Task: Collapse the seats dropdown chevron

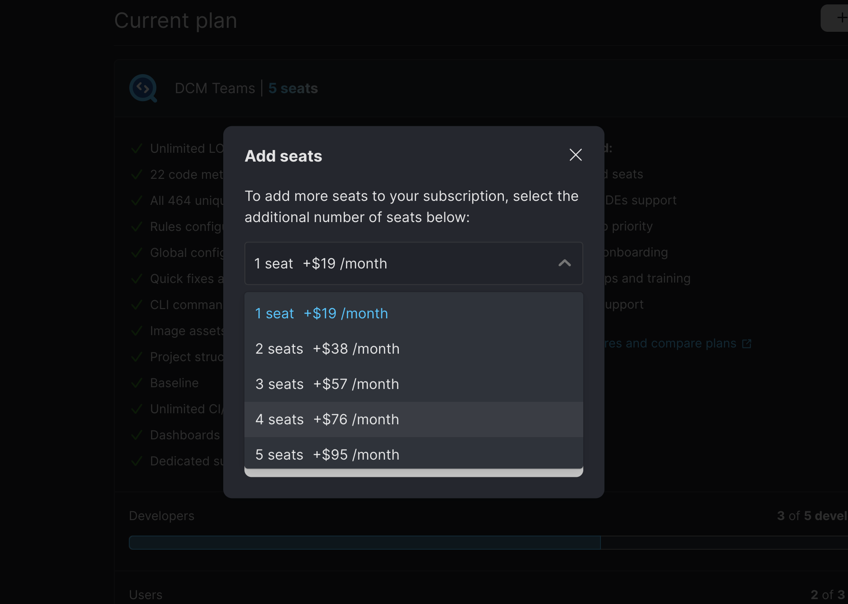Action: click(x=564, y=264)
